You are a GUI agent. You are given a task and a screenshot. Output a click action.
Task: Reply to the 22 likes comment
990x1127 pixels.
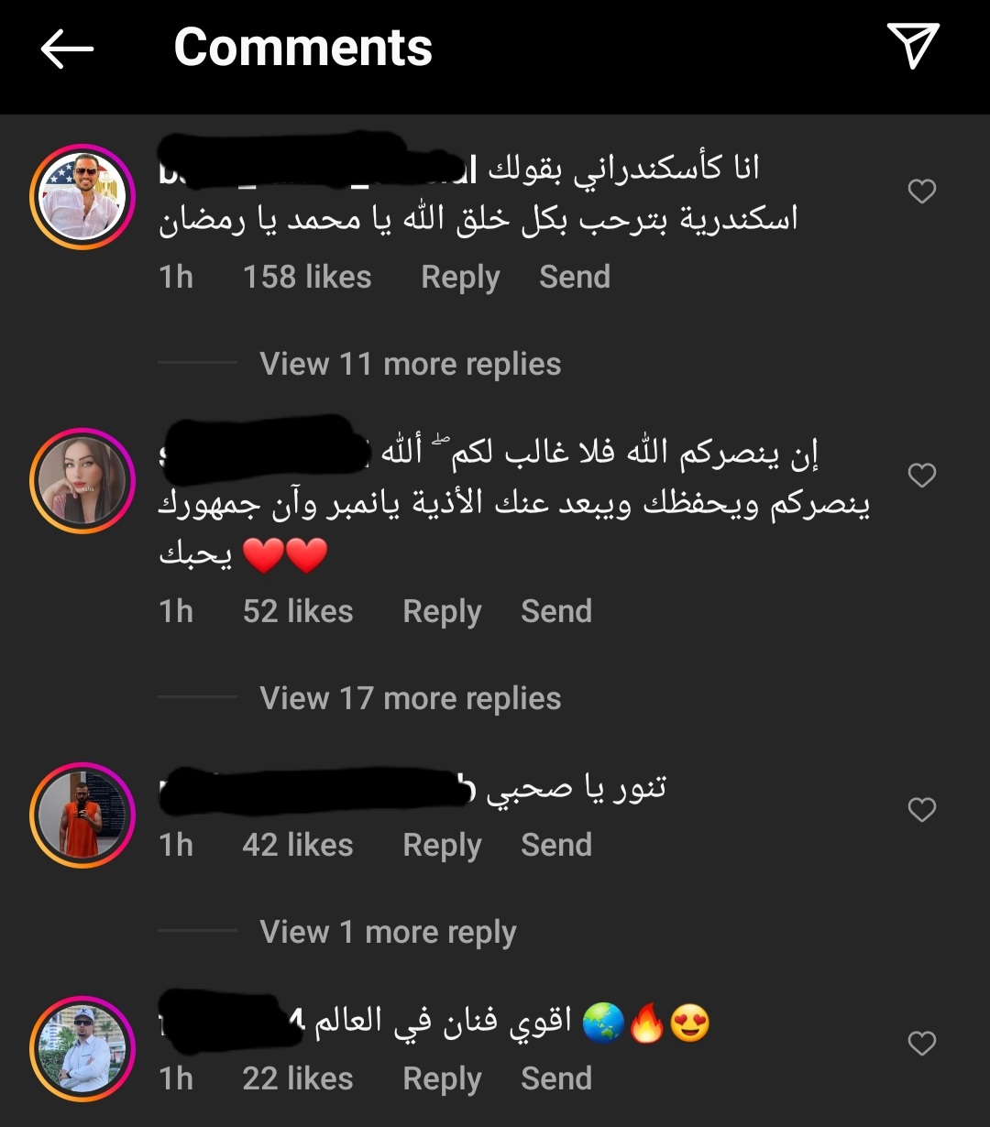point(442,1079)
